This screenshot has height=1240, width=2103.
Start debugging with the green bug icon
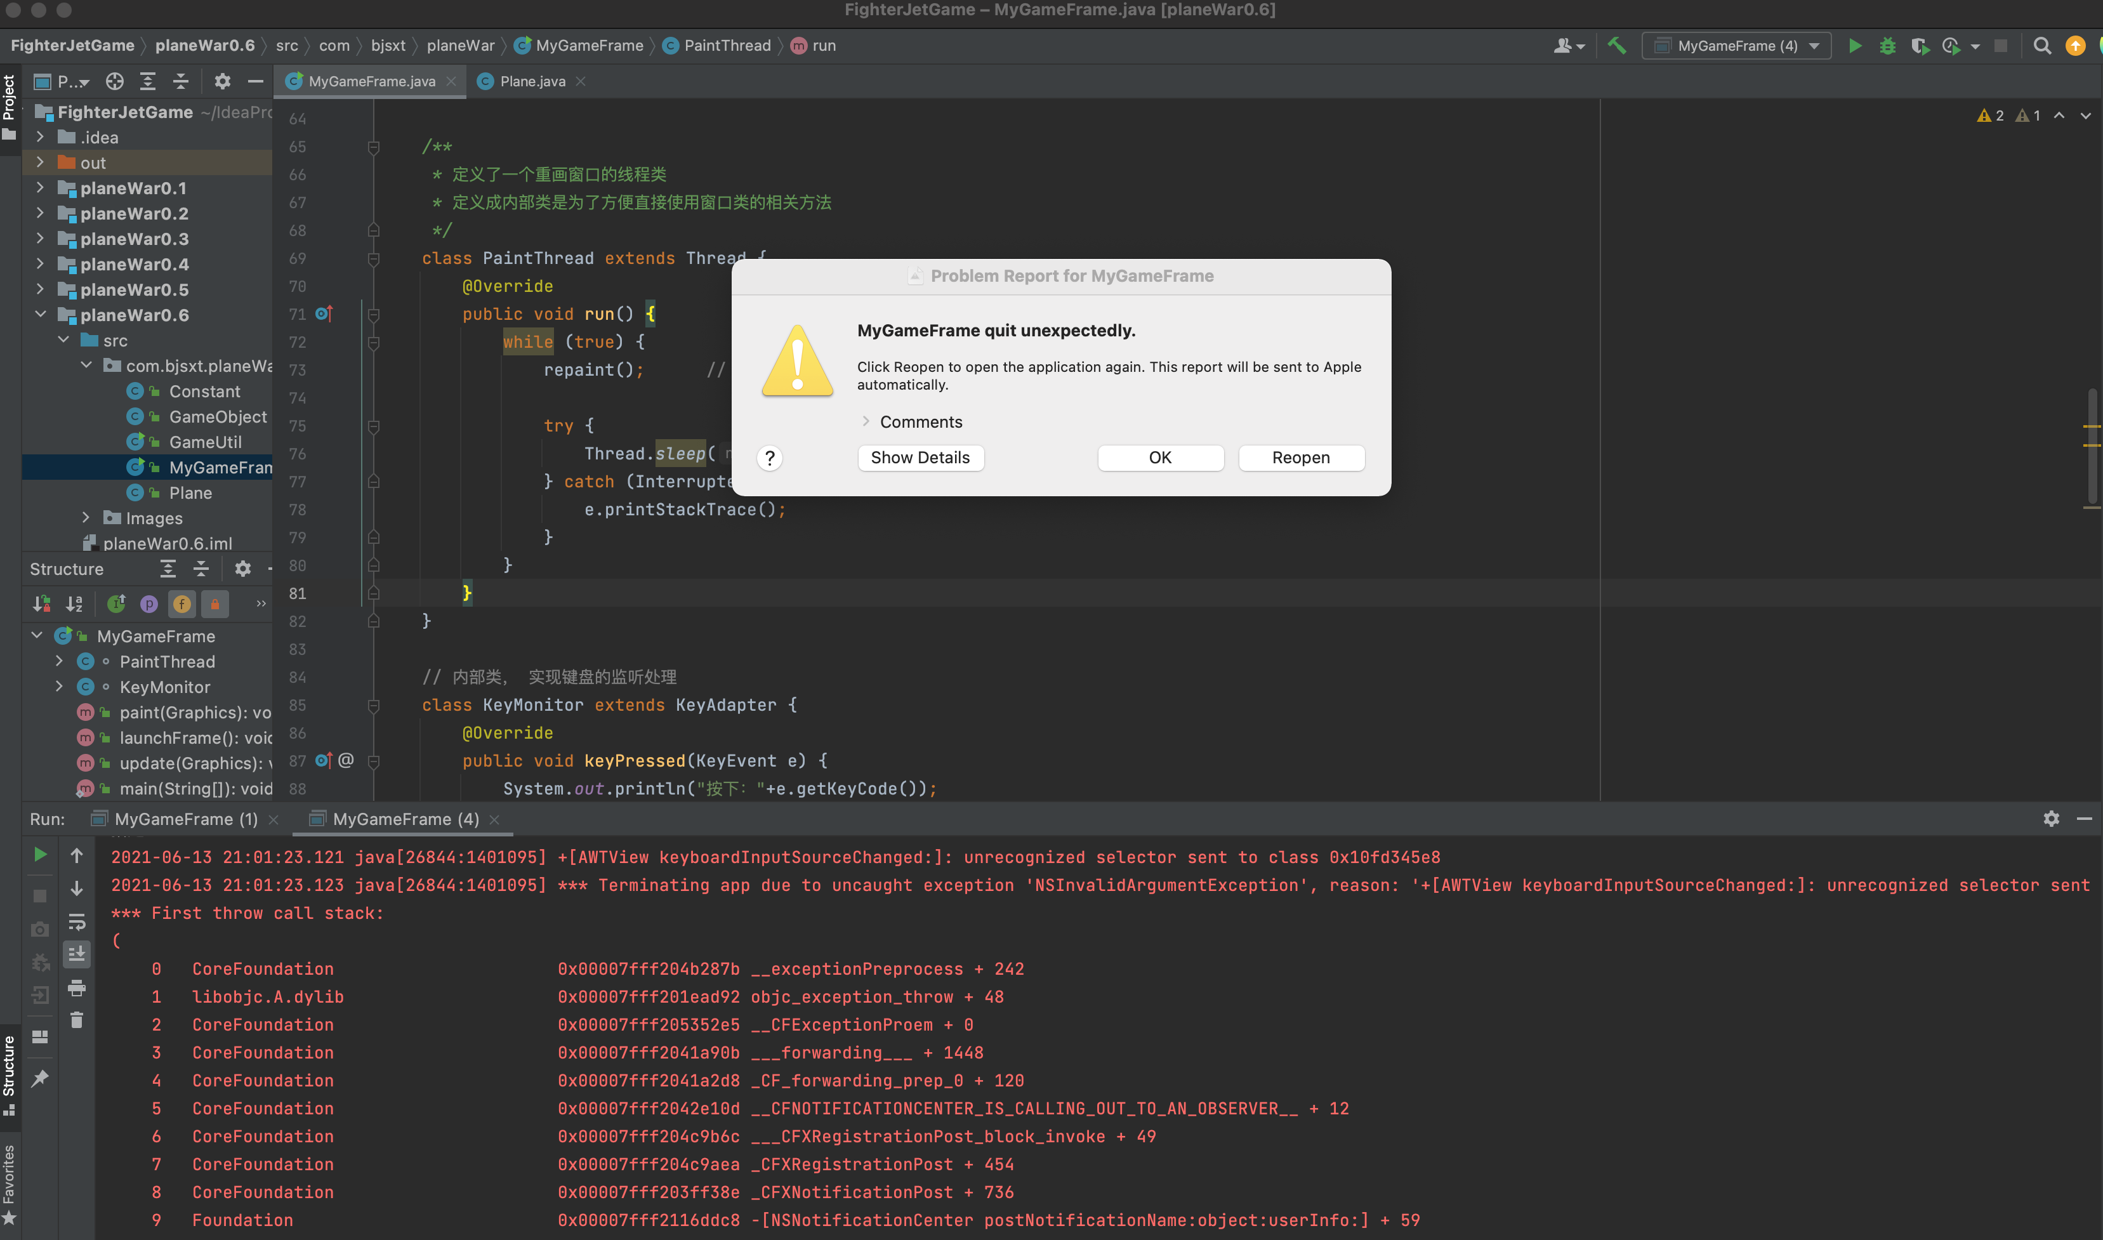(x=1887, y=46)
